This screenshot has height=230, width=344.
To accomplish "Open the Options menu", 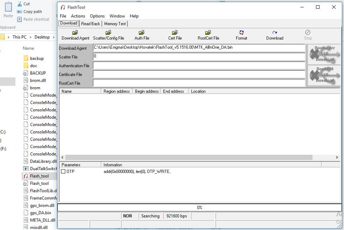I will point(97,16).
